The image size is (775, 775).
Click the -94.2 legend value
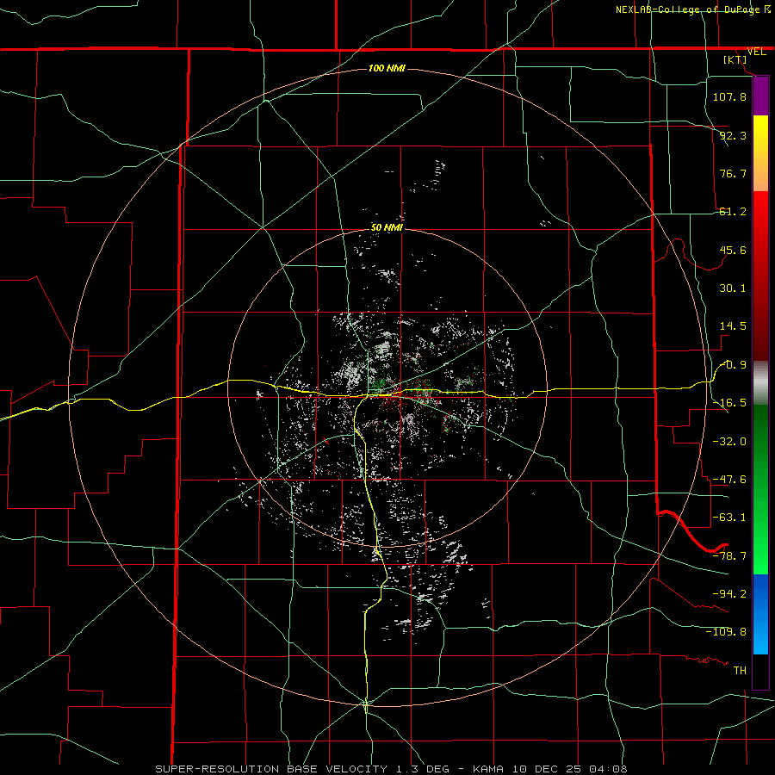point(729,594)
